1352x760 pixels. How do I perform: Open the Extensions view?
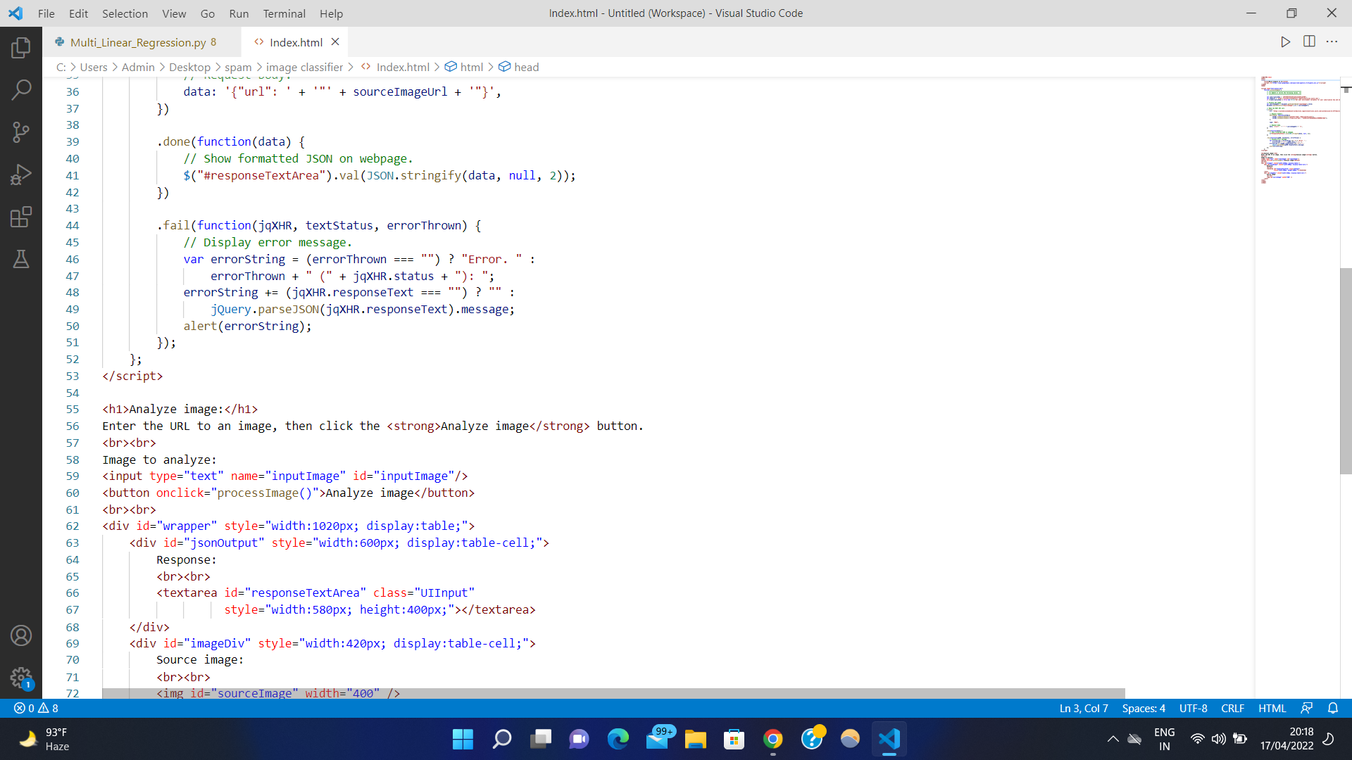point(21,217)
